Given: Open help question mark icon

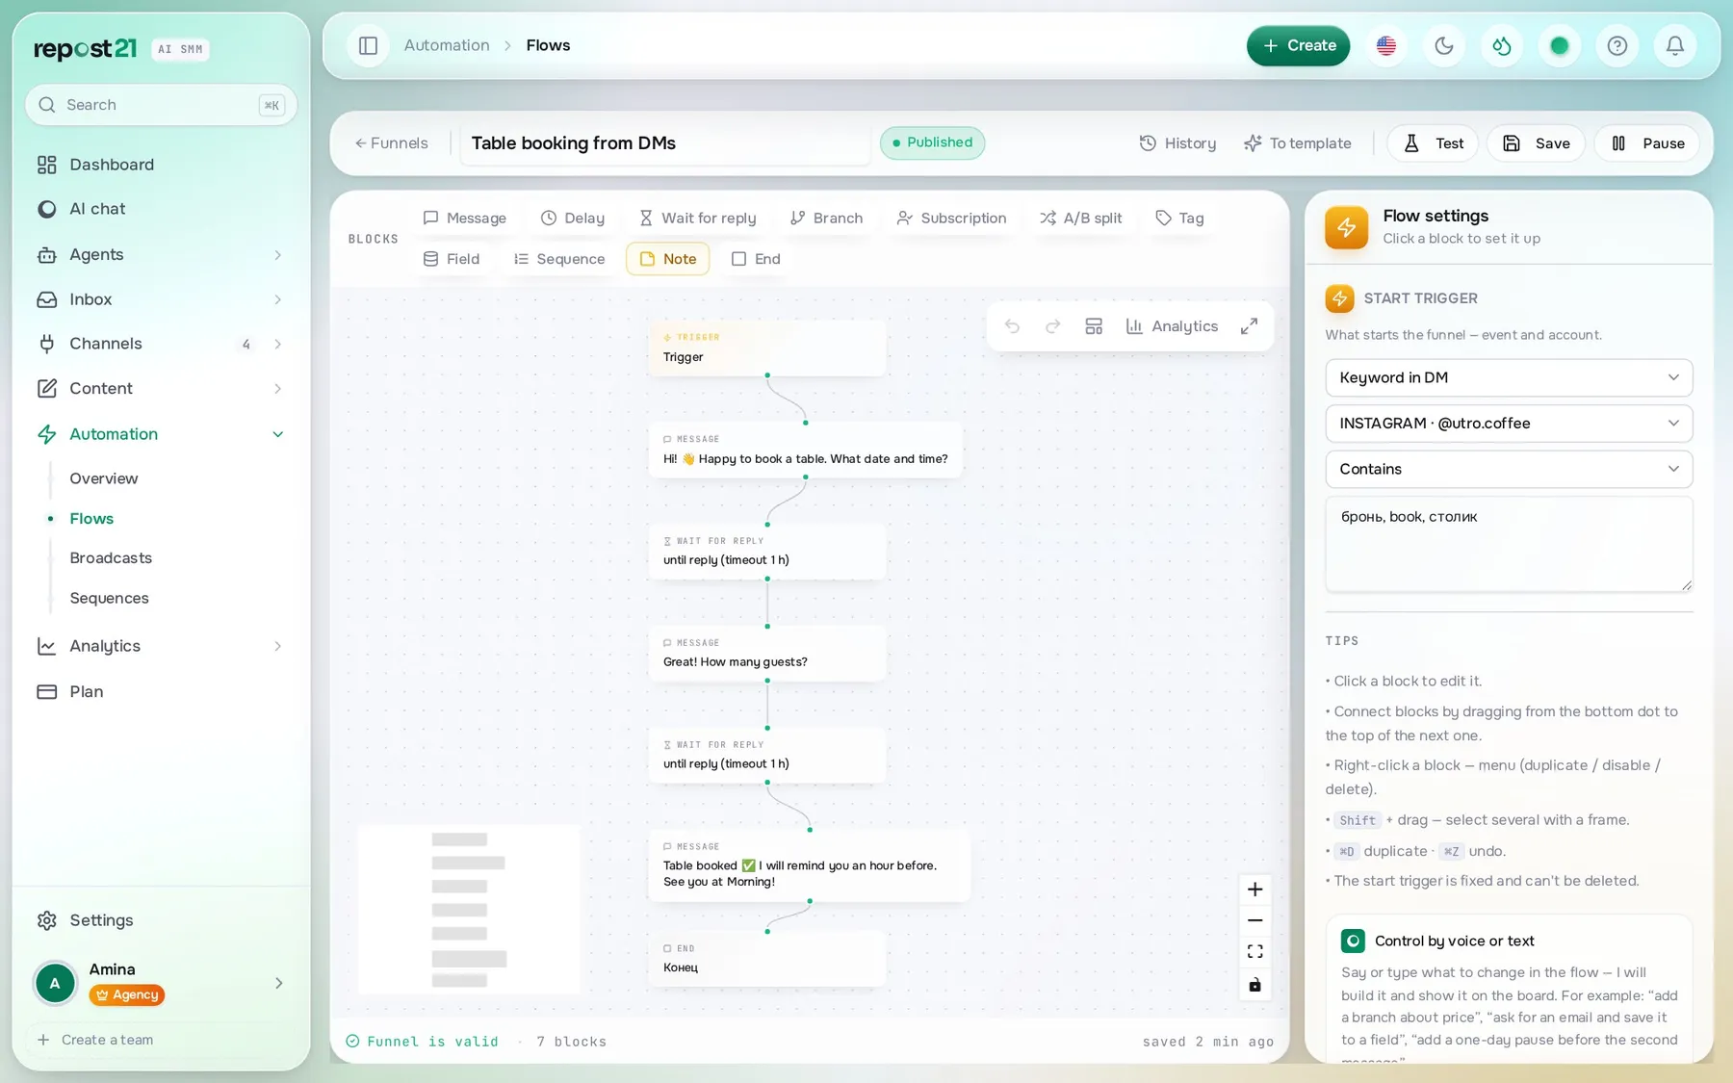Looking at the screenshot, I should 1617,45.
